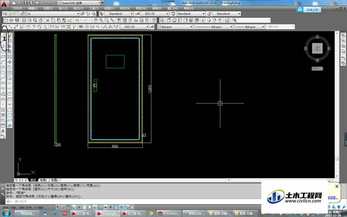Screen dimensions: 347x217
Task: Click the 北 north label on ViewCube
Action: coord(318,37)
